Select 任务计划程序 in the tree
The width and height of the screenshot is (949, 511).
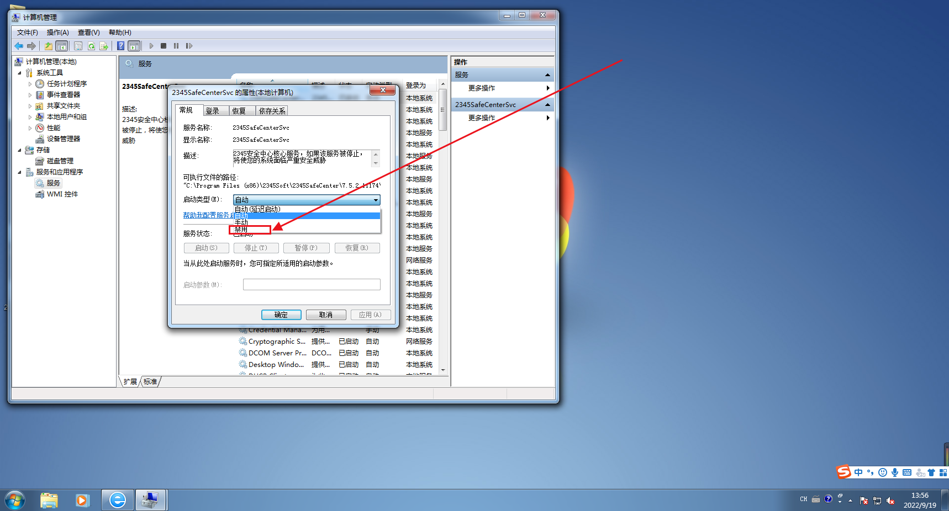pyautogui.click(x=66, y=84)
